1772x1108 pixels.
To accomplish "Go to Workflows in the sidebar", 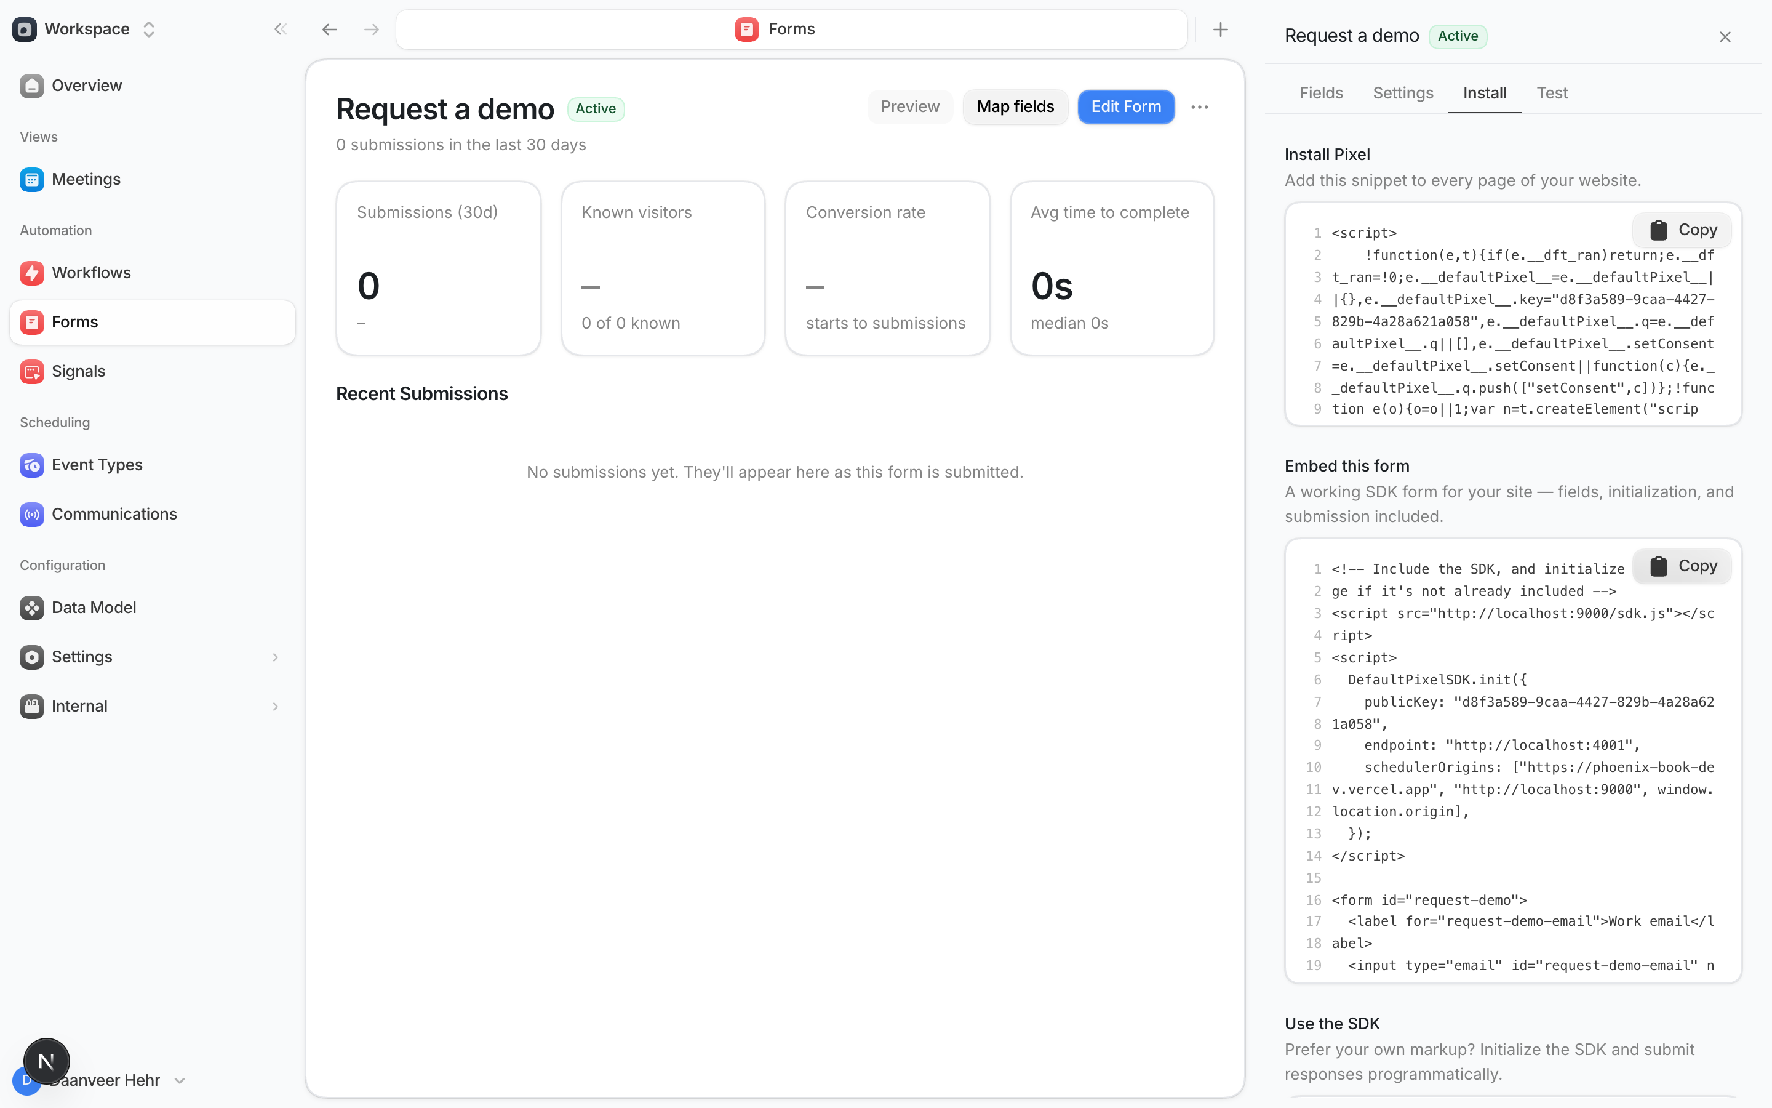I will click(153, 273).
